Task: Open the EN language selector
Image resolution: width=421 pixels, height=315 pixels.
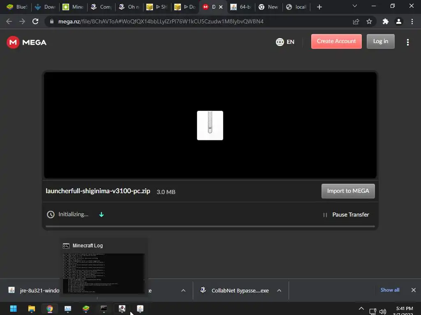Action: 285,42
